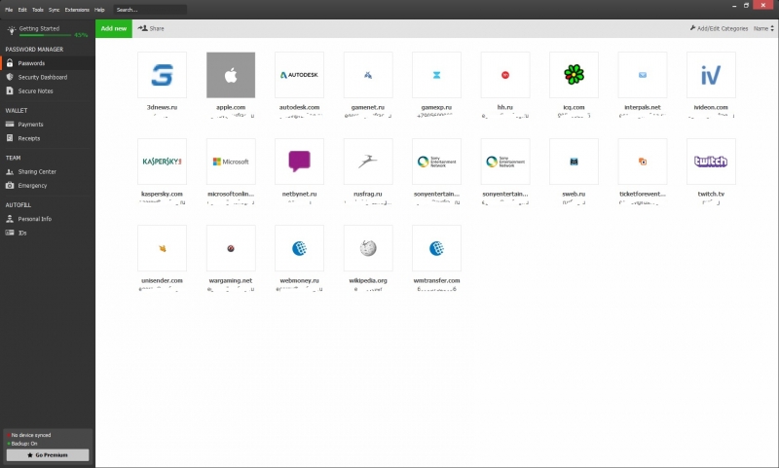Image resolution: width=779 pixels, height=468 pixels.
Task: Select the autodesk.com logo tile
Action: coord(299,75)
